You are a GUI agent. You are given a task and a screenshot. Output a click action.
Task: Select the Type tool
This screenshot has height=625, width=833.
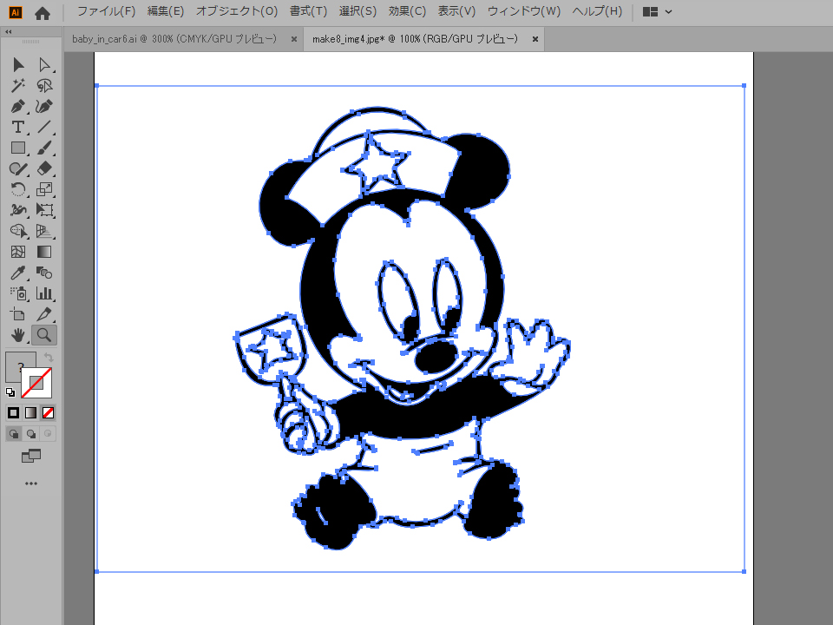(18, 127)
